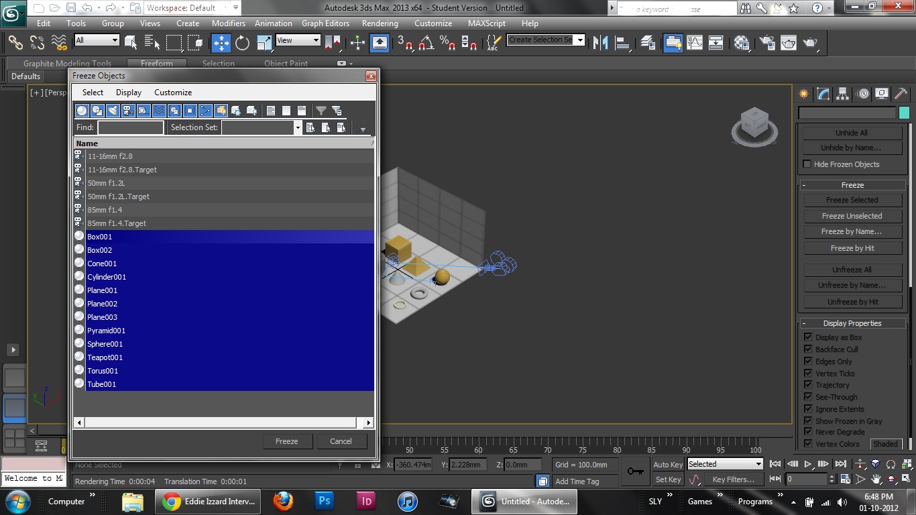Click the object color swatch

click(x=904, y=113)
